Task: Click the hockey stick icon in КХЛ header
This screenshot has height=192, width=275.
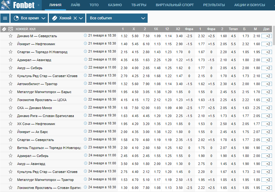Action: click(4, 29)
